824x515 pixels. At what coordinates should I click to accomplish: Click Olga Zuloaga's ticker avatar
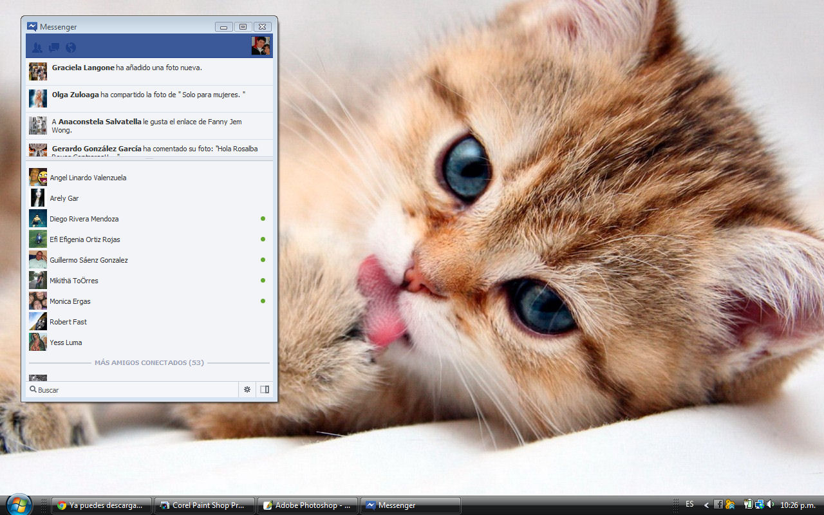(x=38, y=98)
